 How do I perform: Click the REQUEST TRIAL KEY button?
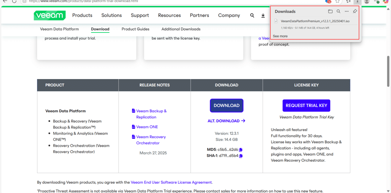pyautogui.click(x=306, y=105)
